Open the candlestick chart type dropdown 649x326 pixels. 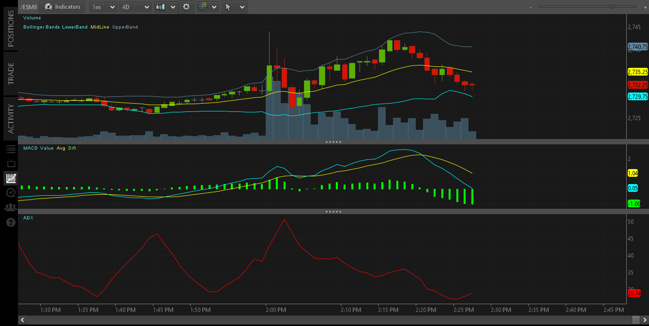(166, 7)
